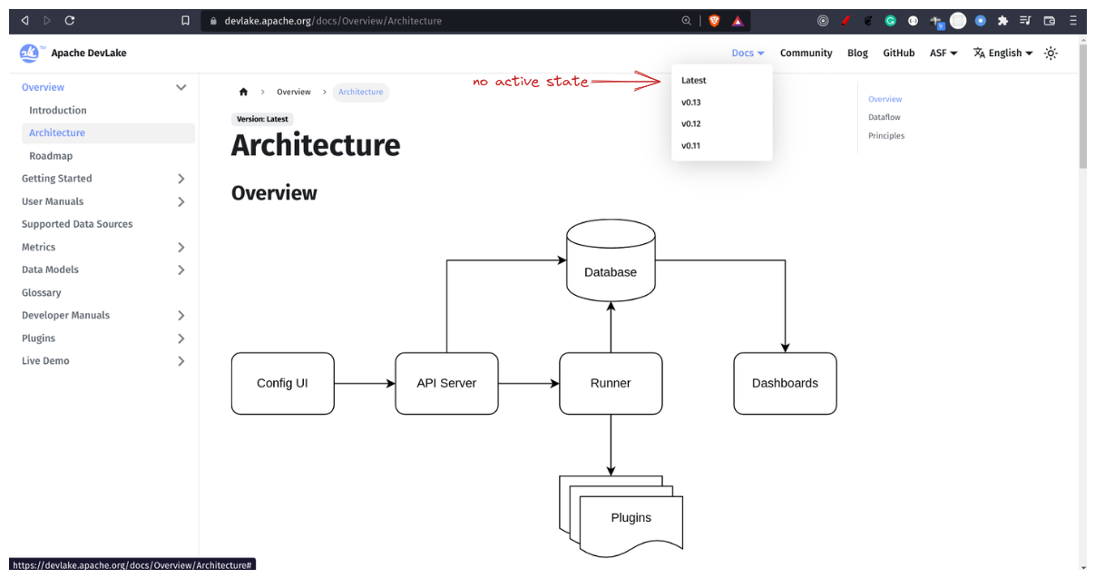Click the black footprint extension icon
Image resolution: width=1095 pixels, height=578 pixels.
click(867, 20)
